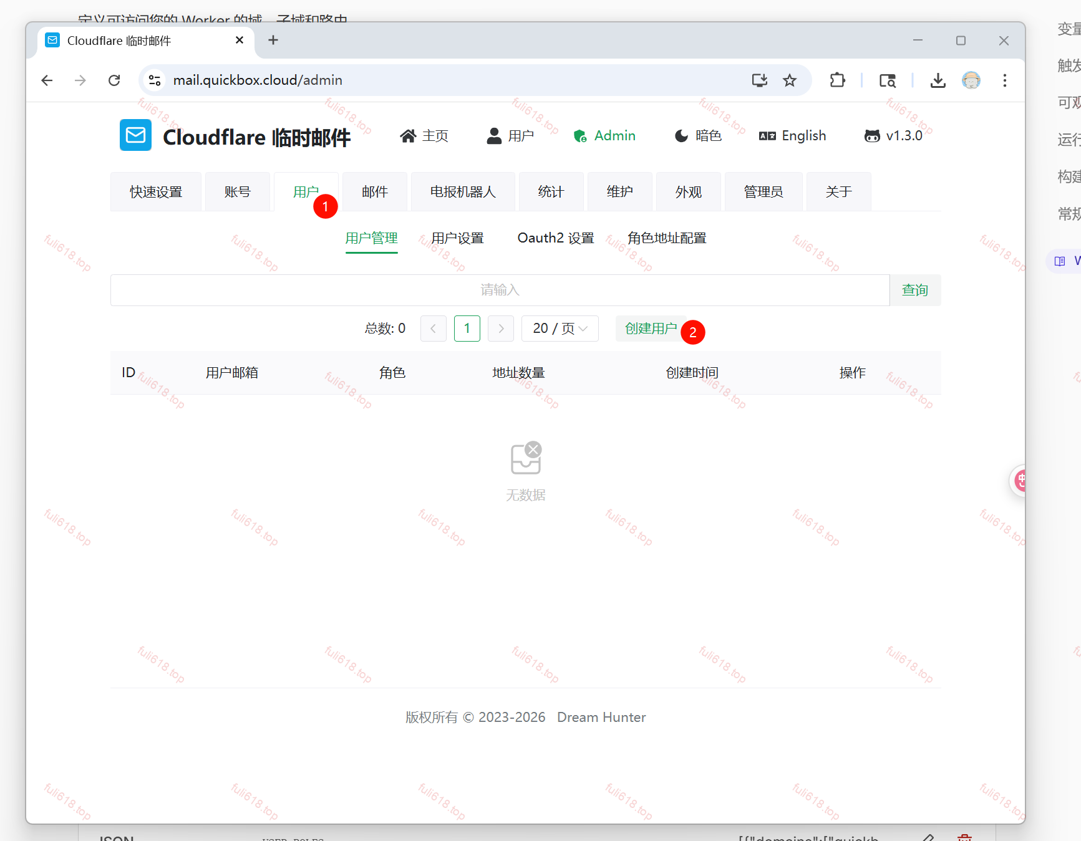Screen dimensions: 1081x841
Task: Switch to 暗色 dark mode
Action: coord(698,136)
